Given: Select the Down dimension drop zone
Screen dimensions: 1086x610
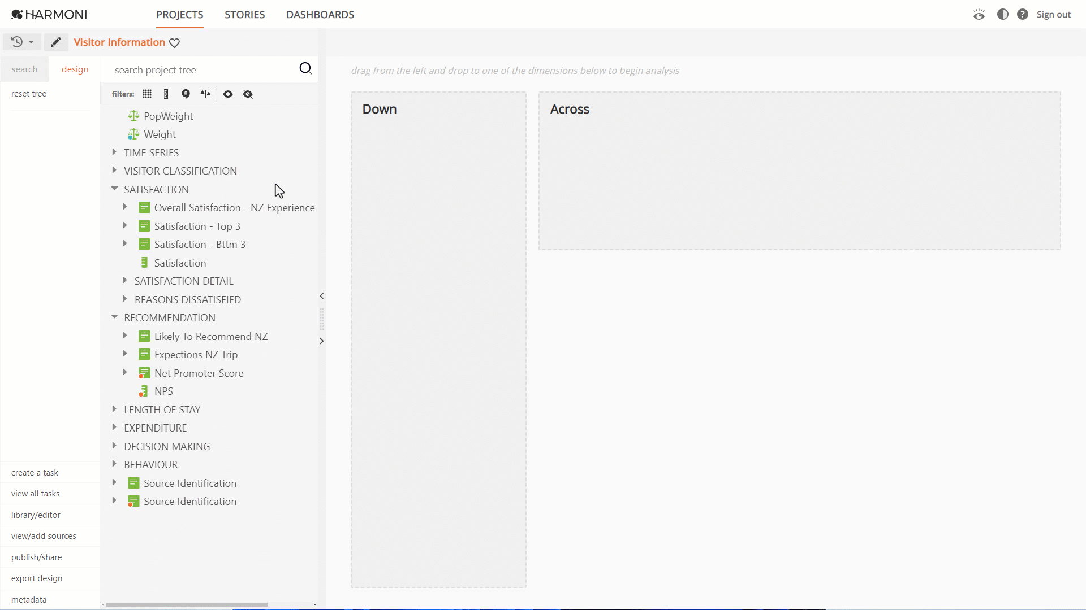Looking at the screenshot, I should pyautogui.click(x=438, y=339).
